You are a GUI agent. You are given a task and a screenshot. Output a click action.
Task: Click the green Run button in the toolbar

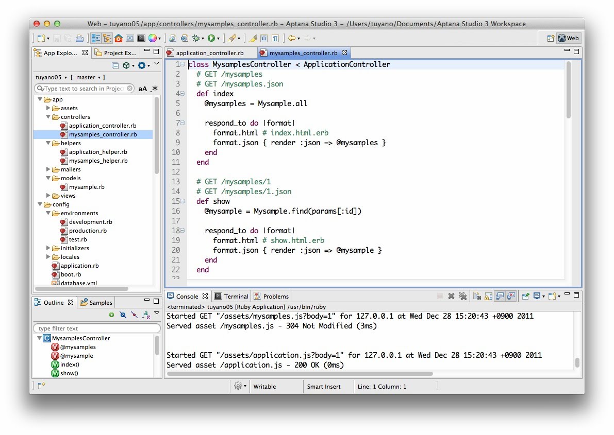click(x=211, y=38)
